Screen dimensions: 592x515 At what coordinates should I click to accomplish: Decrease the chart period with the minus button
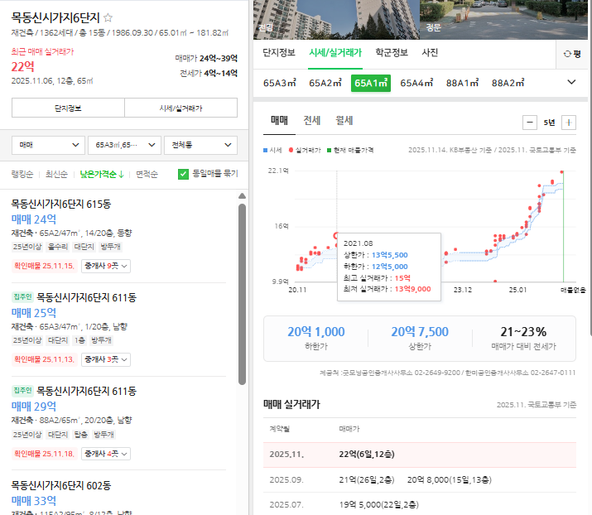click(530, 123)
